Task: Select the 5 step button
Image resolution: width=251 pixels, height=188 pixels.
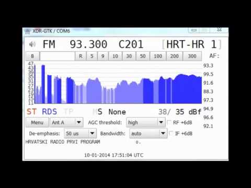Action: coord(92,56)
